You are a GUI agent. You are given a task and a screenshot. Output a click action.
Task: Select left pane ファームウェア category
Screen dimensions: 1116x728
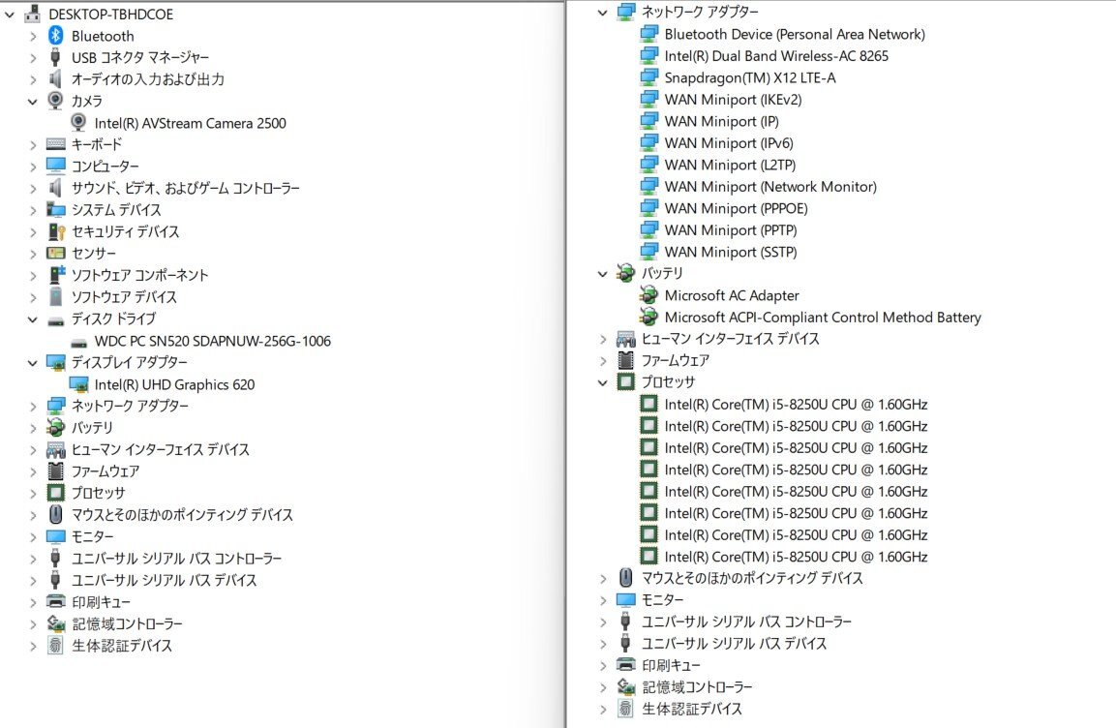(106, 470)
